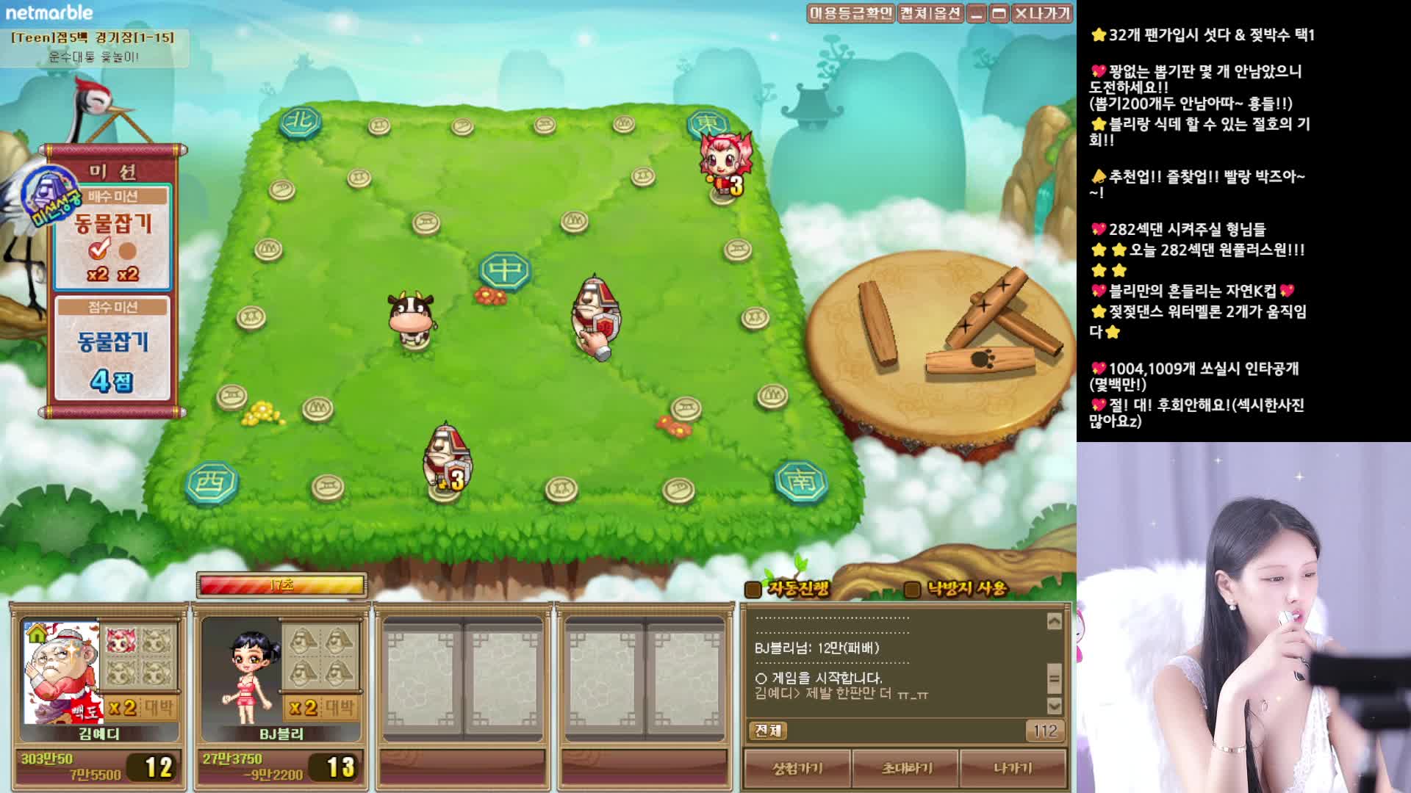The image size is (1411, 793).
Task: Click the bottom 나가기 leave button
Action: (1013, 768)
